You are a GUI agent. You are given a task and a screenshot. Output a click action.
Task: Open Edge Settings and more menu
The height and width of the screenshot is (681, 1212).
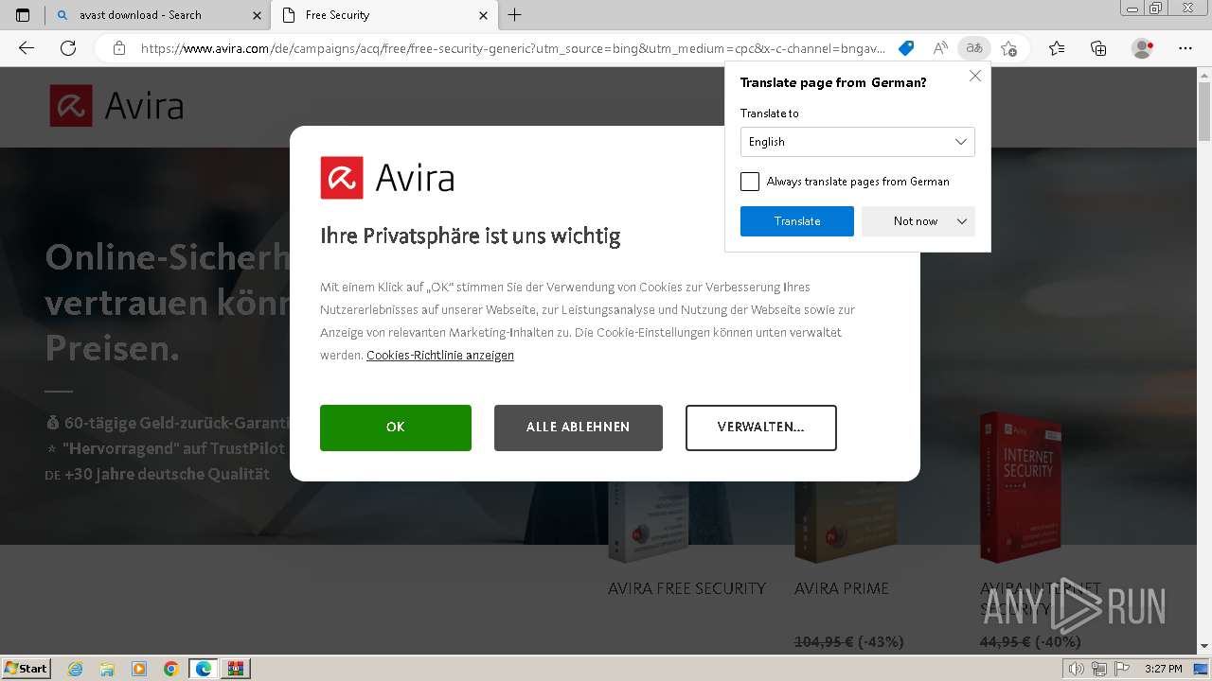click(x=1185, y=48)
